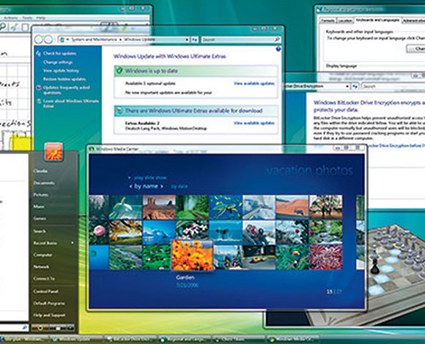Open Connect To from the Start menu
The height and width of the screenshot is (344, 425).
[x=44, y=278]
